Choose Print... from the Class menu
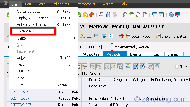Image resolution: width=190 pixels, height=107 pixels. pyautogui.click(x=44, y=78)
